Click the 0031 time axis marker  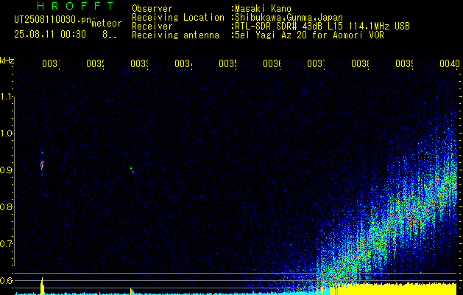(x=51, y=63)
